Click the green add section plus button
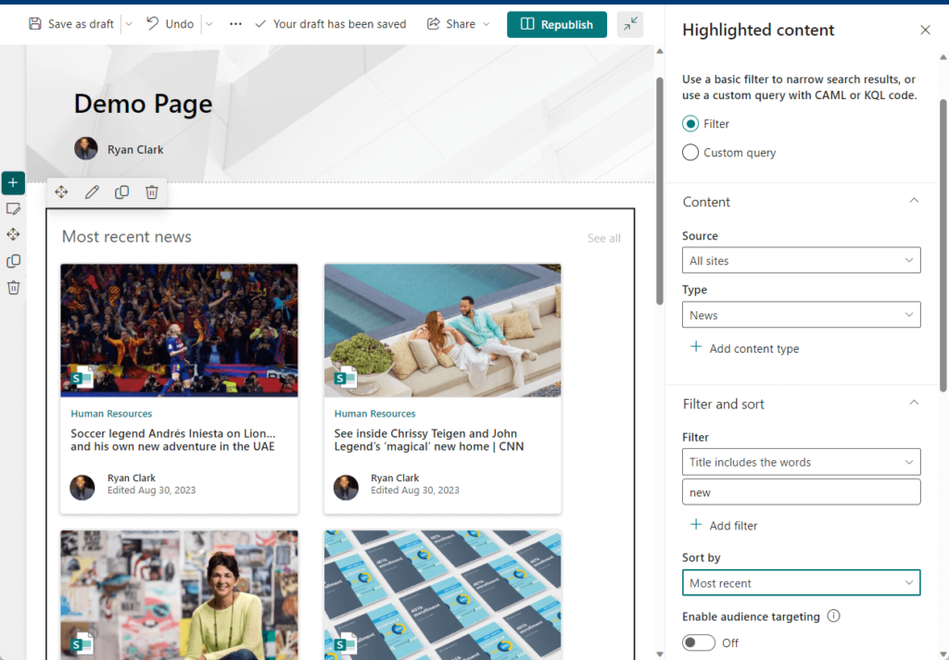This screenshot has height=660, width=949. tap(13, 182)
